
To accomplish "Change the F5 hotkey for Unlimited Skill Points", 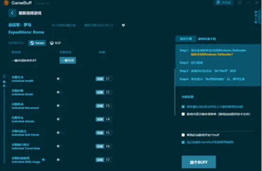I will coord(104,133).
